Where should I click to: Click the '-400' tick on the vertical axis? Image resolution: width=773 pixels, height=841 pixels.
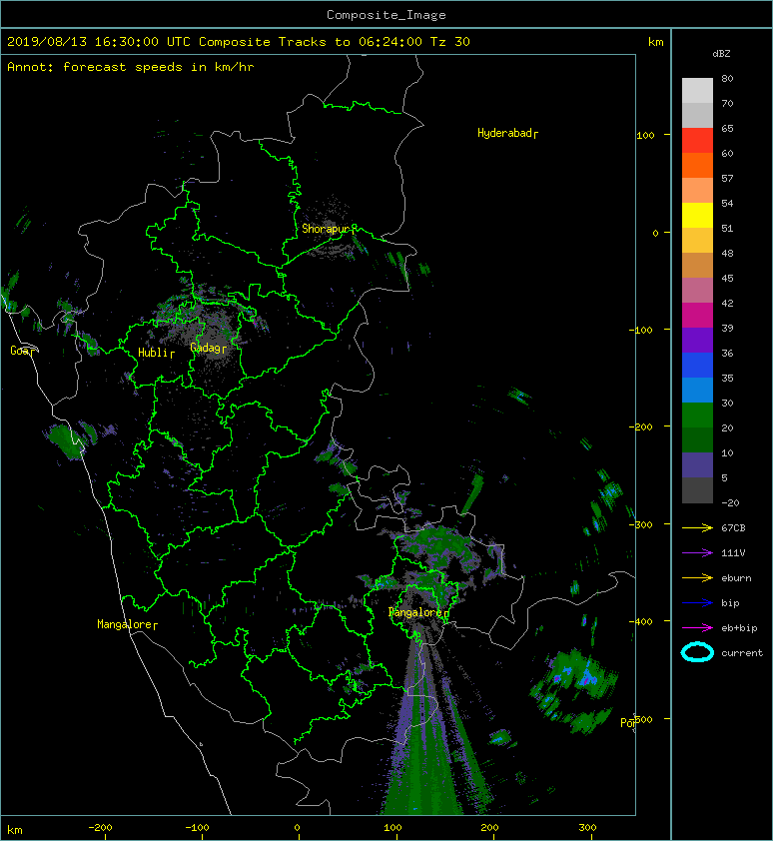pos(640,621)
